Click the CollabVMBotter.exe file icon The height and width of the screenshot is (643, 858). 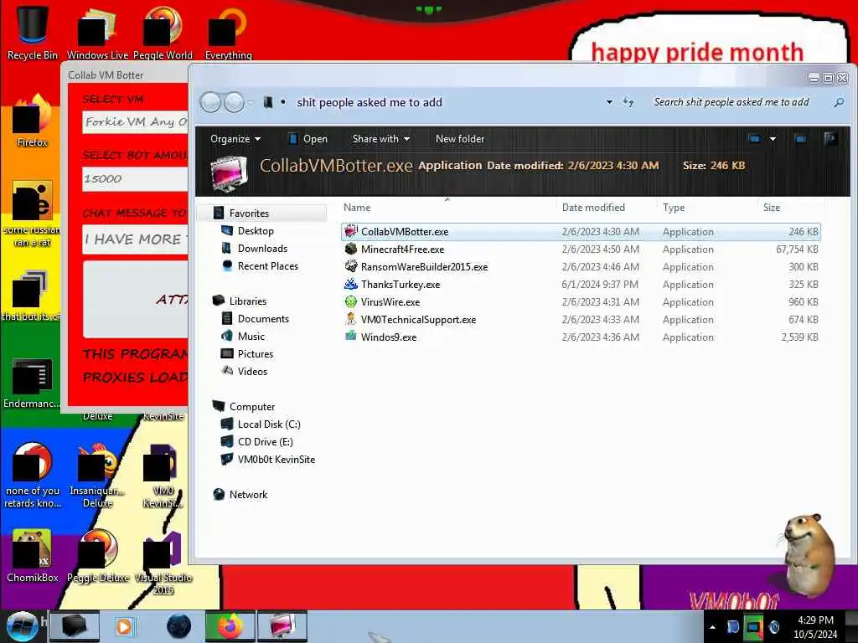(351, 231)
